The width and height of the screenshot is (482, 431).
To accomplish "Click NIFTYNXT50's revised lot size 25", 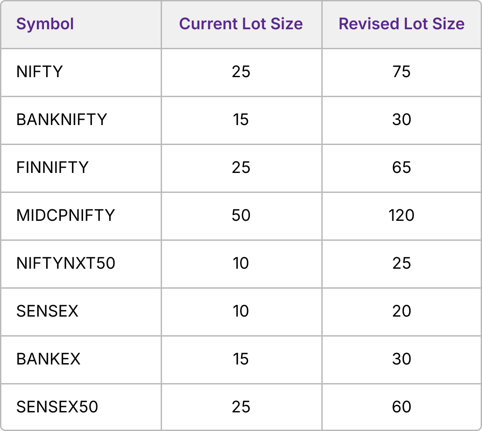I will [402, 263].
